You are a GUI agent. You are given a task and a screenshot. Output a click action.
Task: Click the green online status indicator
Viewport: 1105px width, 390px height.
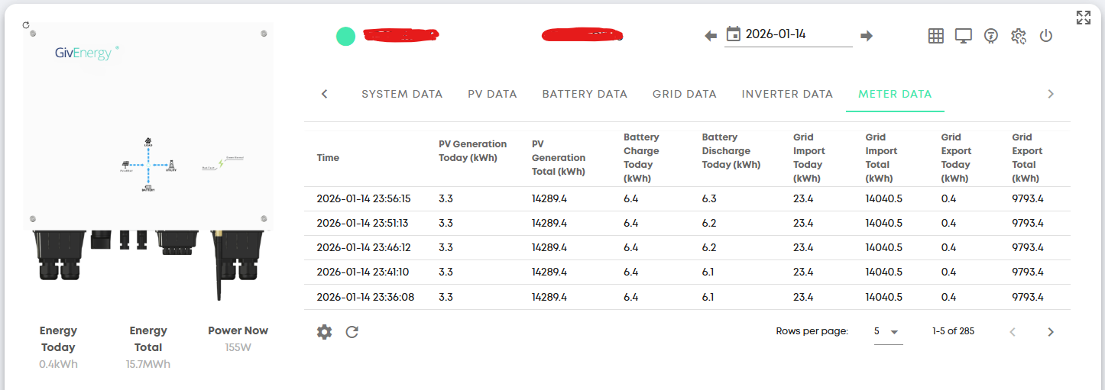pos(345,36)
